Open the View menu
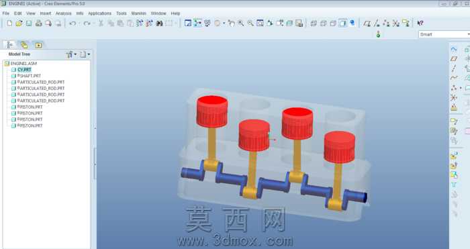 31,13
